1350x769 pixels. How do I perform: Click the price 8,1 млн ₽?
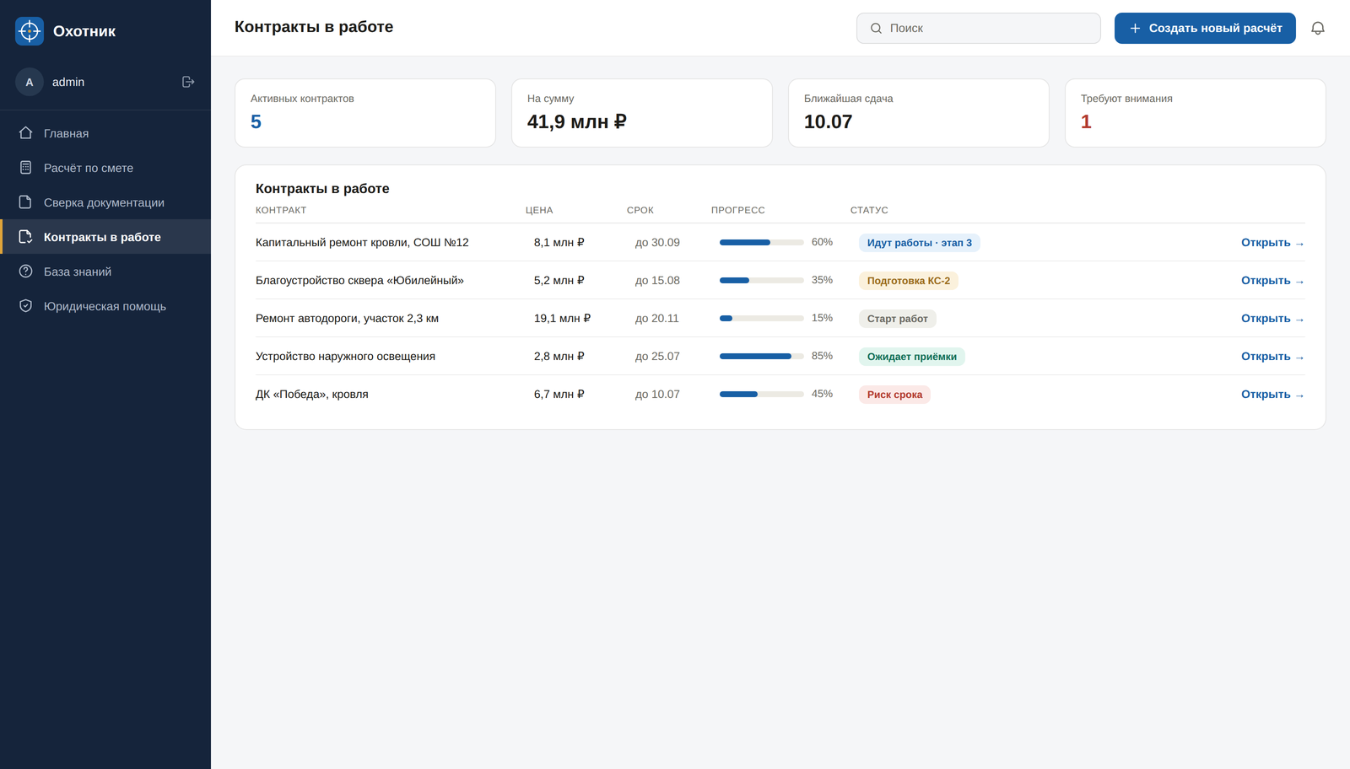559,242
